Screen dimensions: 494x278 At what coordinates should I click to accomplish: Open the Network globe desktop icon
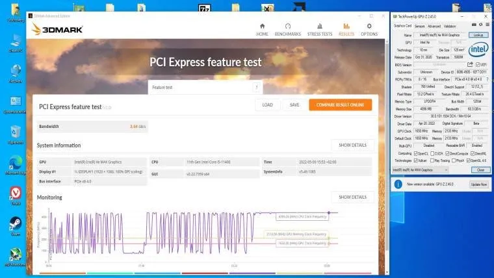coord(16,73)
